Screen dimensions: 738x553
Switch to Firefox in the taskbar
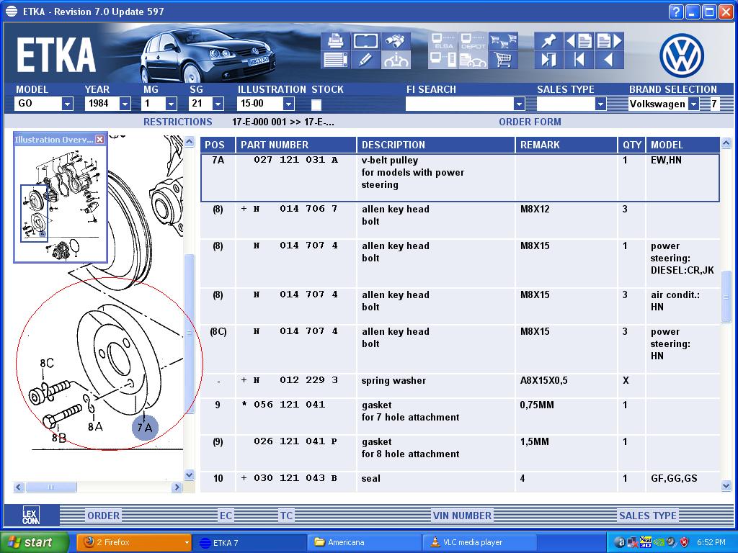click(133, 542)
